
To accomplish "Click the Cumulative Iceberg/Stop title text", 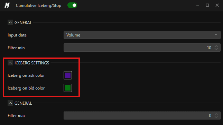I will coord(38,6).
